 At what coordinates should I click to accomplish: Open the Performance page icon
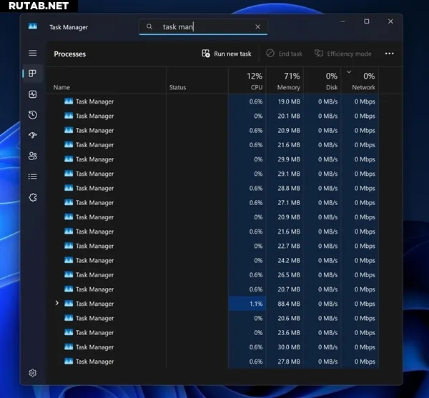point(33,94)
